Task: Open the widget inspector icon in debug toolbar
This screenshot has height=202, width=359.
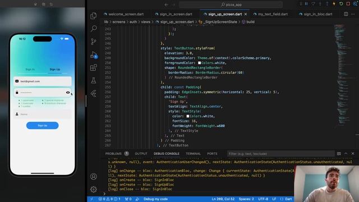Action: pyautogui.click(x=355, y=4)
